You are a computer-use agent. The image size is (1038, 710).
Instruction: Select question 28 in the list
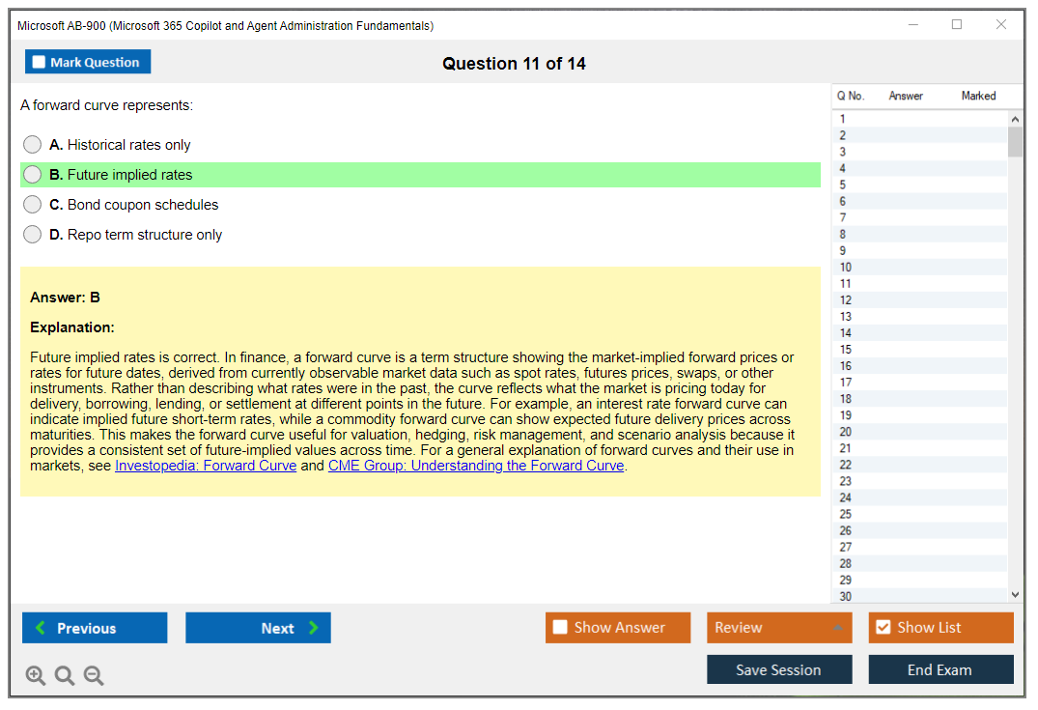(x=920, y=563)
